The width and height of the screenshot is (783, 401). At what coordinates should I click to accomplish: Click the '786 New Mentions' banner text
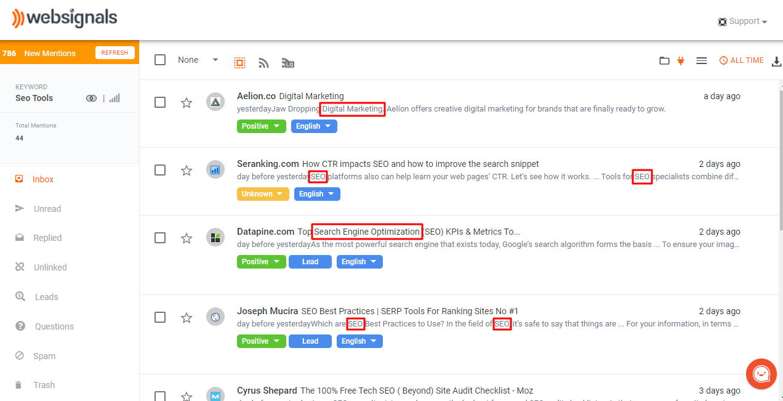click(39, 54)
